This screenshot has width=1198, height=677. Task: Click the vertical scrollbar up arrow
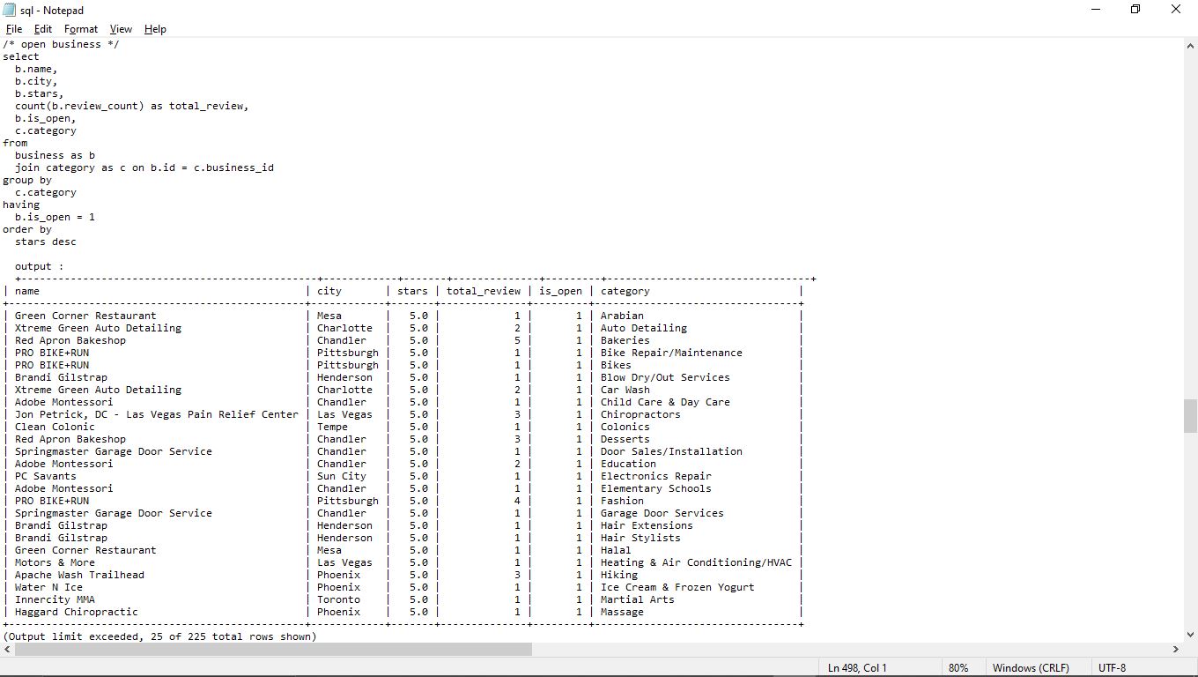[x=1190, y=45]
